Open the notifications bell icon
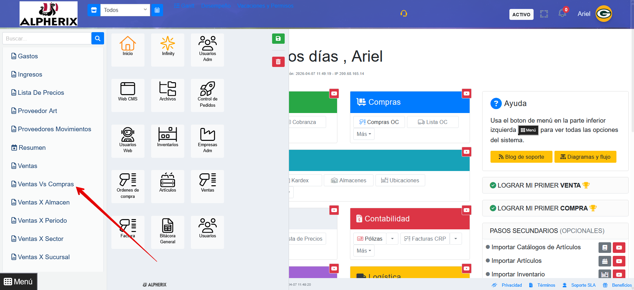Viewport: 634px width, 290px height. pyautogui.click(x=562, y=14)
